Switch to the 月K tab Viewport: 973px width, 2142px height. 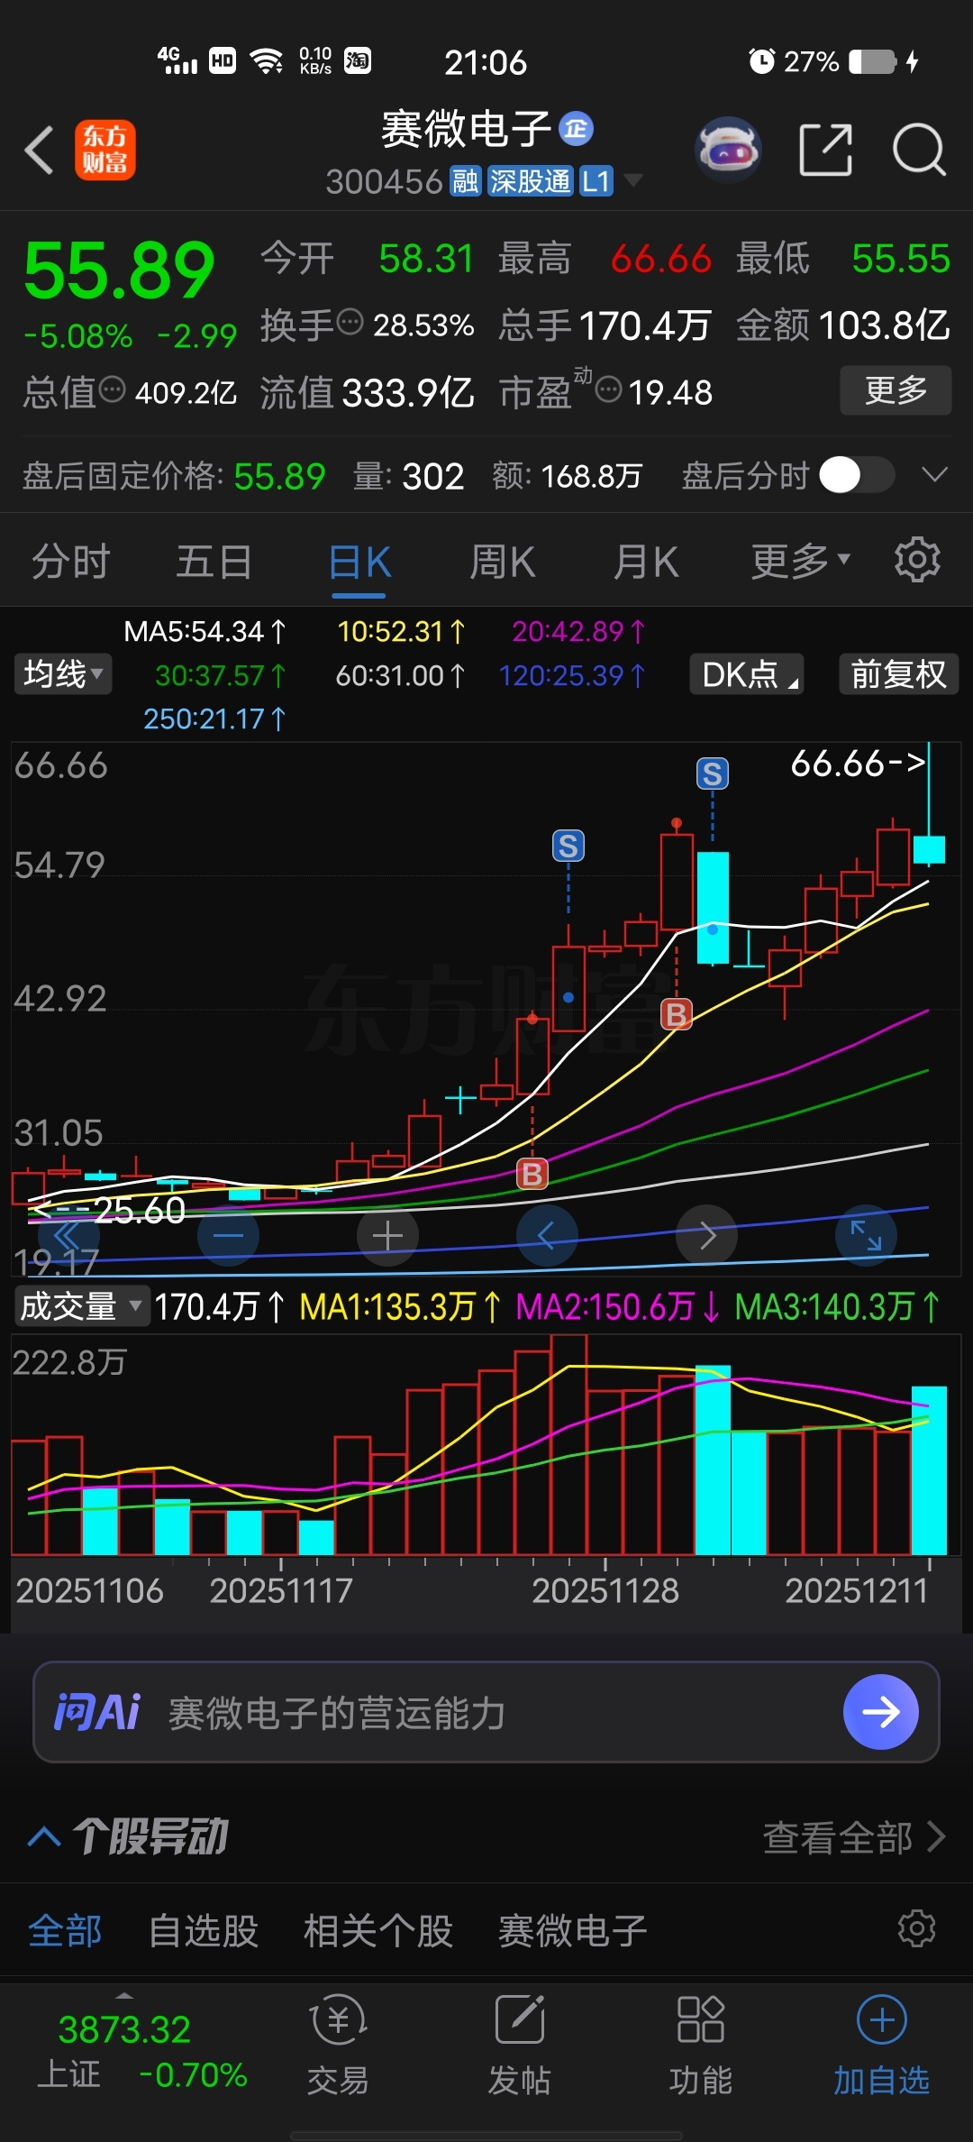point(645,563)
